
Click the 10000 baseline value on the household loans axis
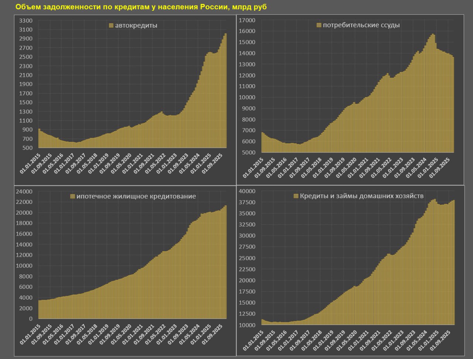[248, 325]
